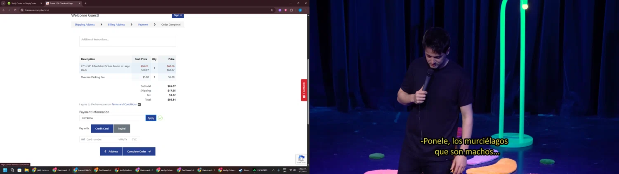The image size is (619, 174).
Task: Close the Verify Codes SimplyCodes tab
Action: [x=41, y=3]
